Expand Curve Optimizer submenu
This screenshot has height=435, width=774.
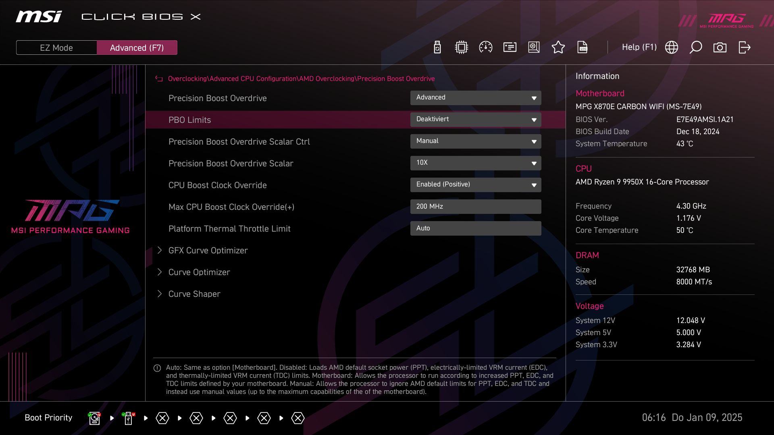(x=199, y=272)
